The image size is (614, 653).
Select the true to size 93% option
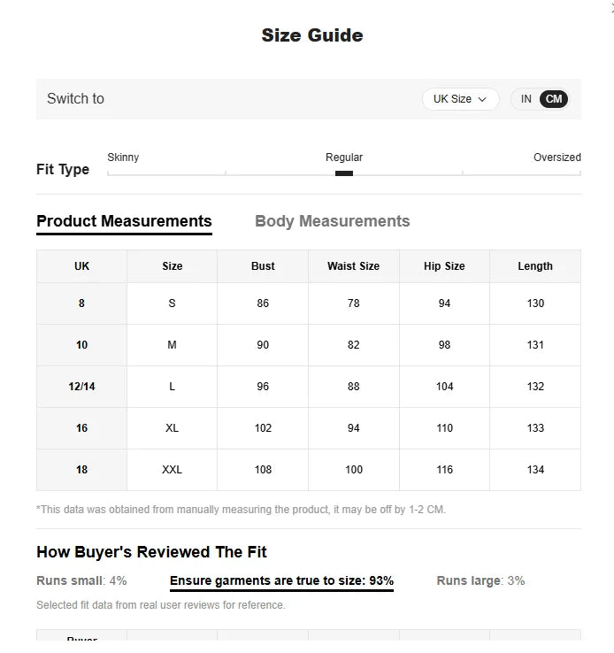pos(281,580)
